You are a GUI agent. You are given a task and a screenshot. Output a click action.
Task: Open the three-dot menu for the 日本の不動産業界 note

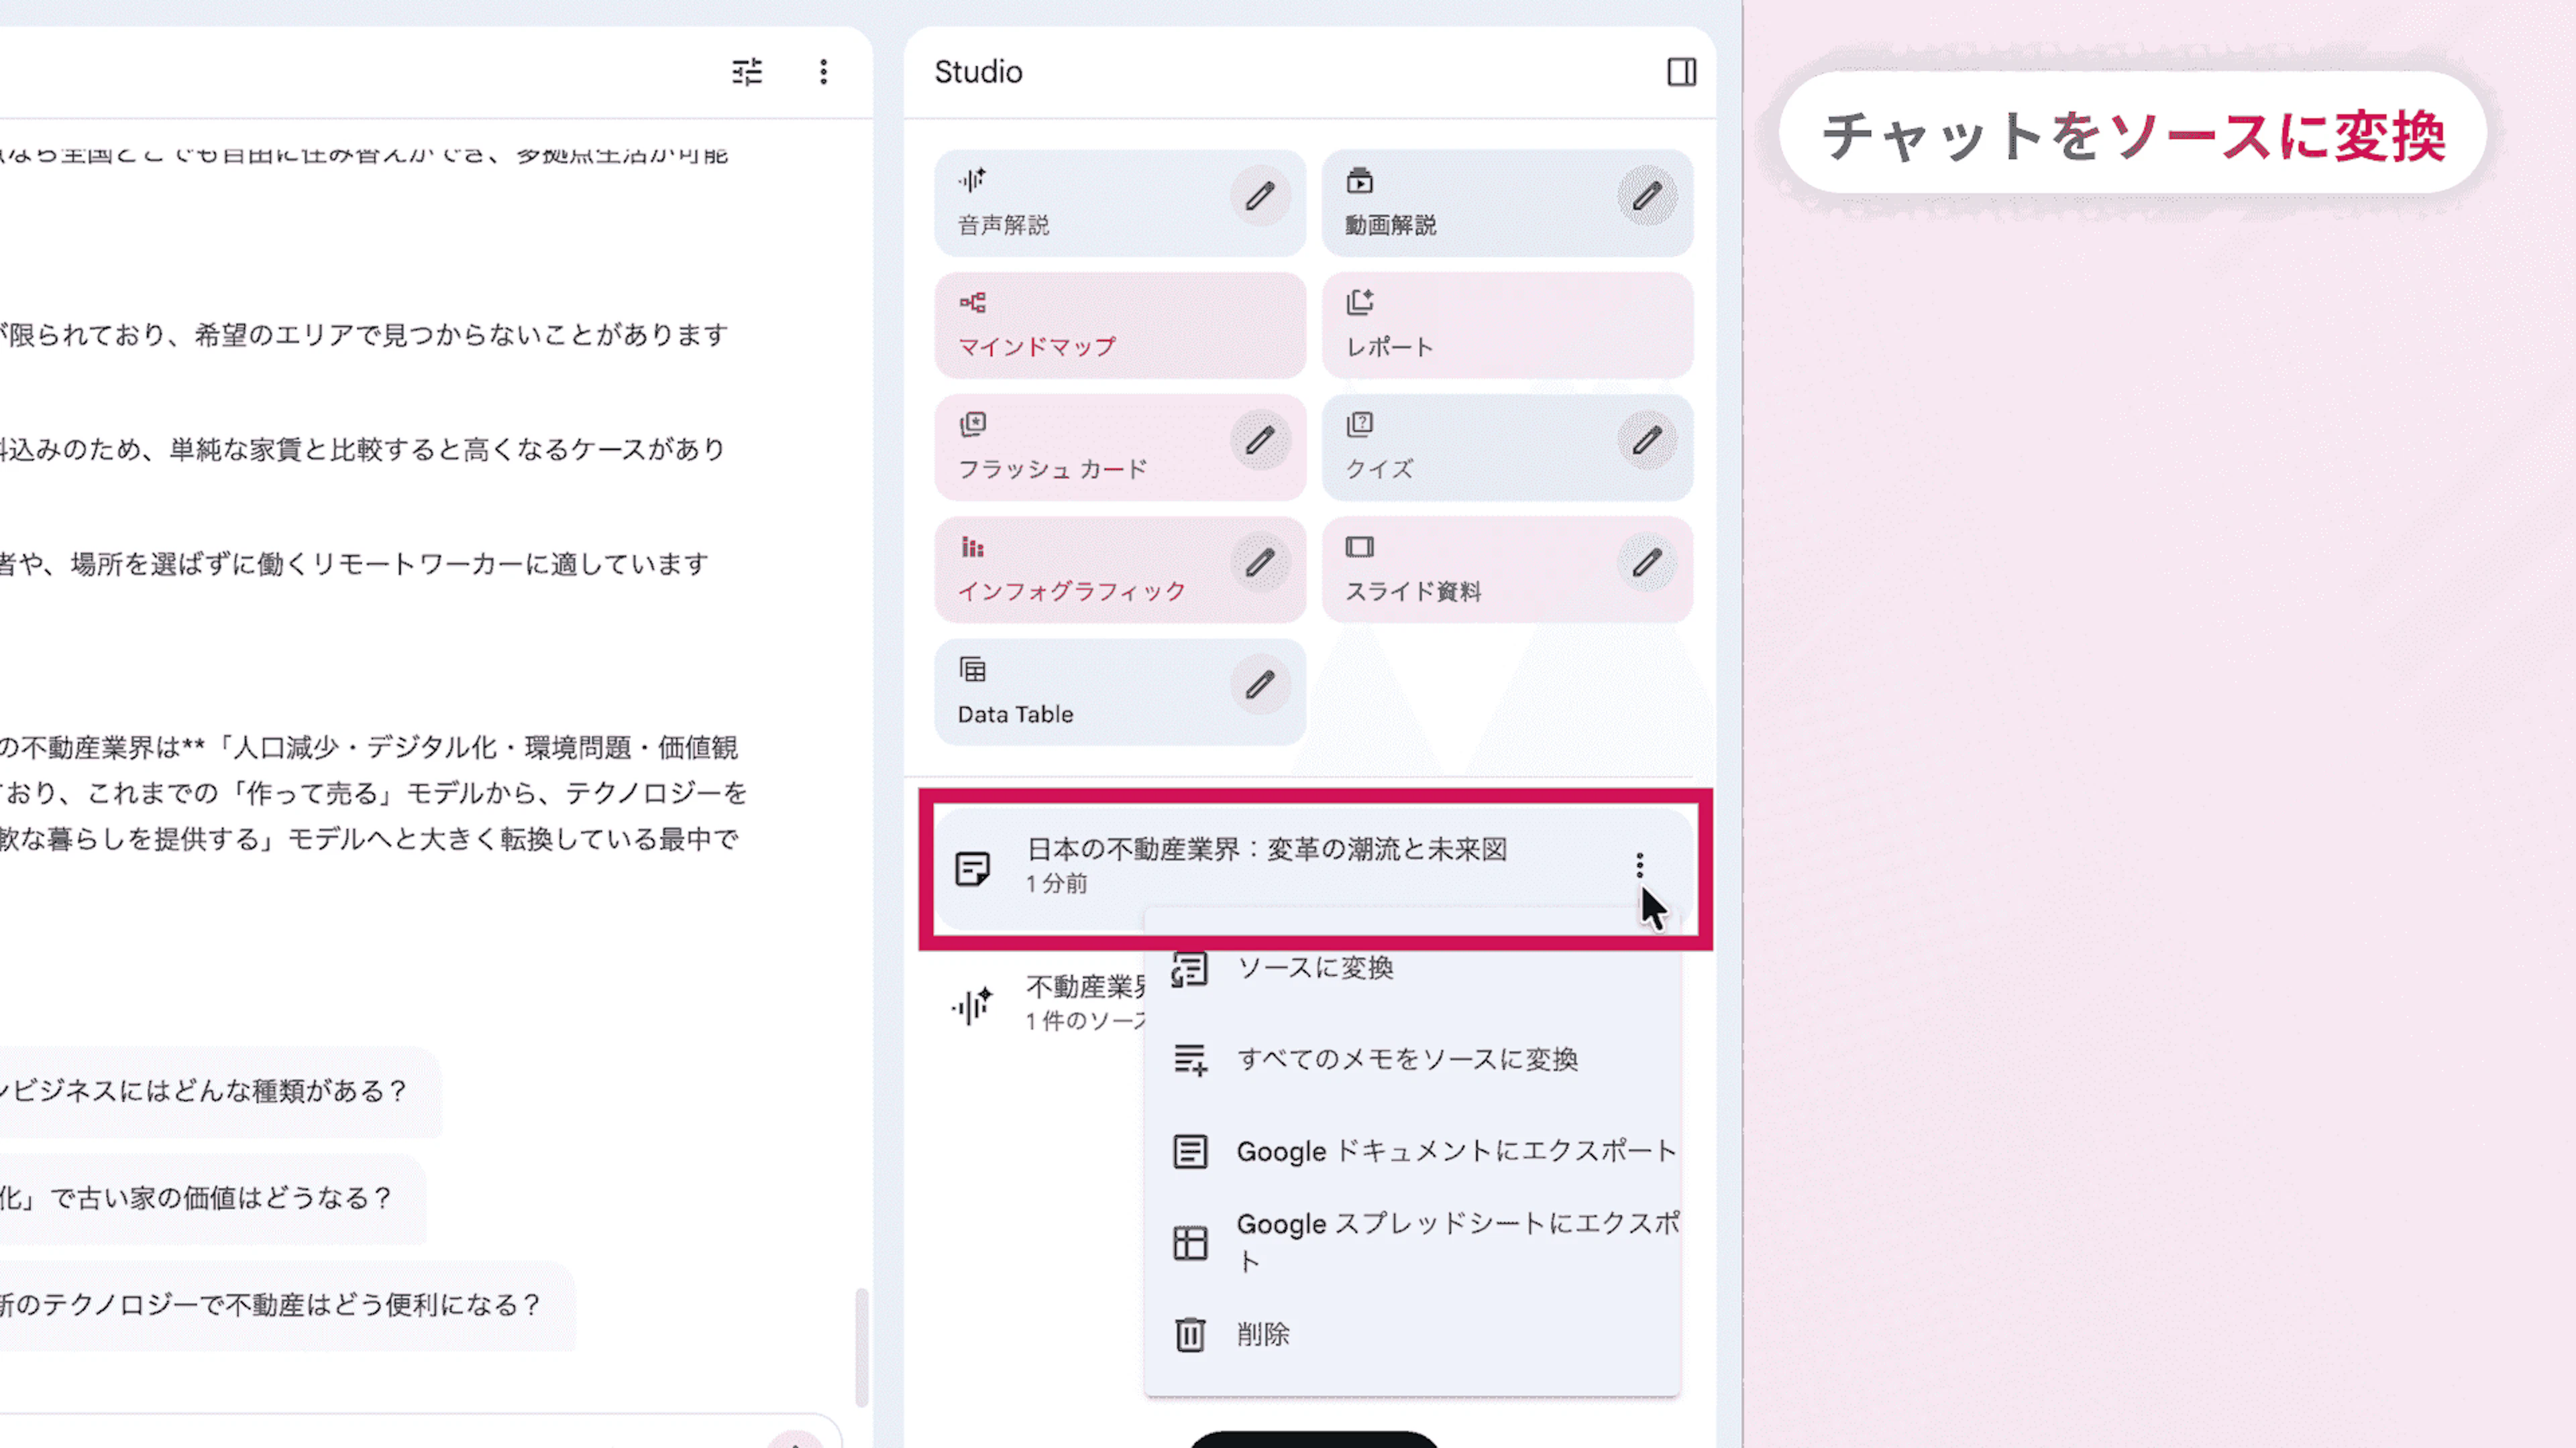tap(1639, 865)
